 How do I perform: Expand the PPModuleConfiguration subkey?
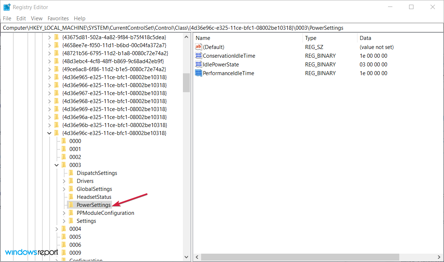click(x=64, y=213)
